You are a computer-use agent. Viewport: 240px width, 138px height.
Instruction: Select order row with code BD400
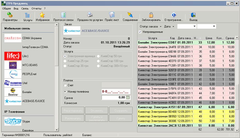coord(186,112)
